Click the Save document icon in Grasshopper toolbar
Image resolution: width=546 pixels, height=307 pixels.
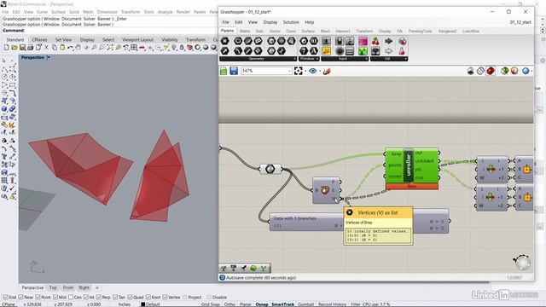click(x=234, y=71)
